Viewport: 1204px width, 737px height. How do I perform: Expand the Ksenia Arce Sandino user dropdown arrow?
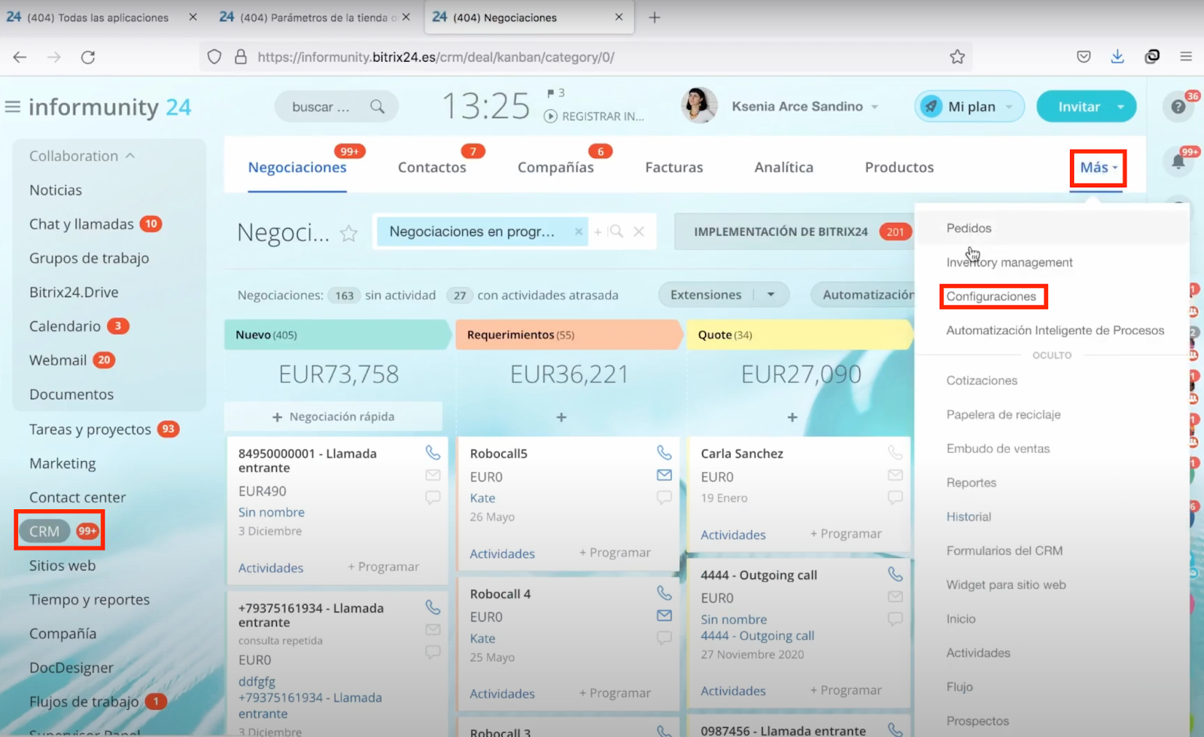[x=875, y=107]
